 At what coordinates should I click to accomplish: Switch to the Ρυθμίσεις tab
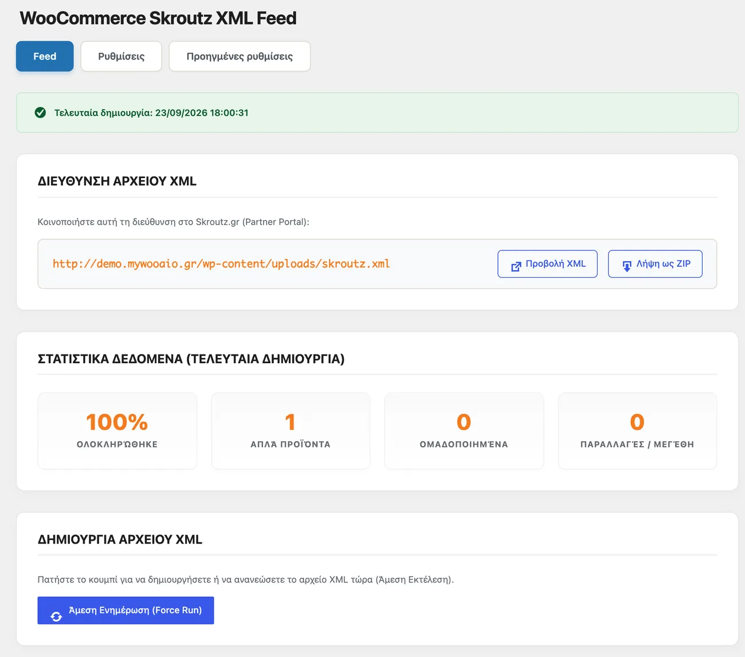pyautogui.click(x=121, y=56)
